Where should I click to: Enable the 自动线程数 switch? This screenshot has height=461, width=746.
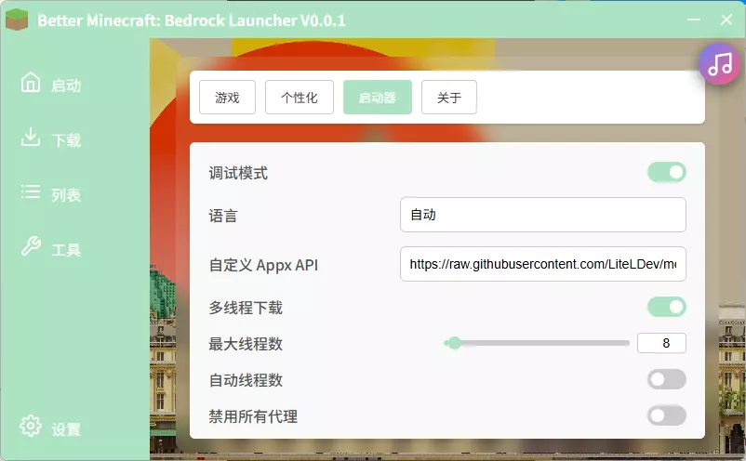(x=667, y=379)
